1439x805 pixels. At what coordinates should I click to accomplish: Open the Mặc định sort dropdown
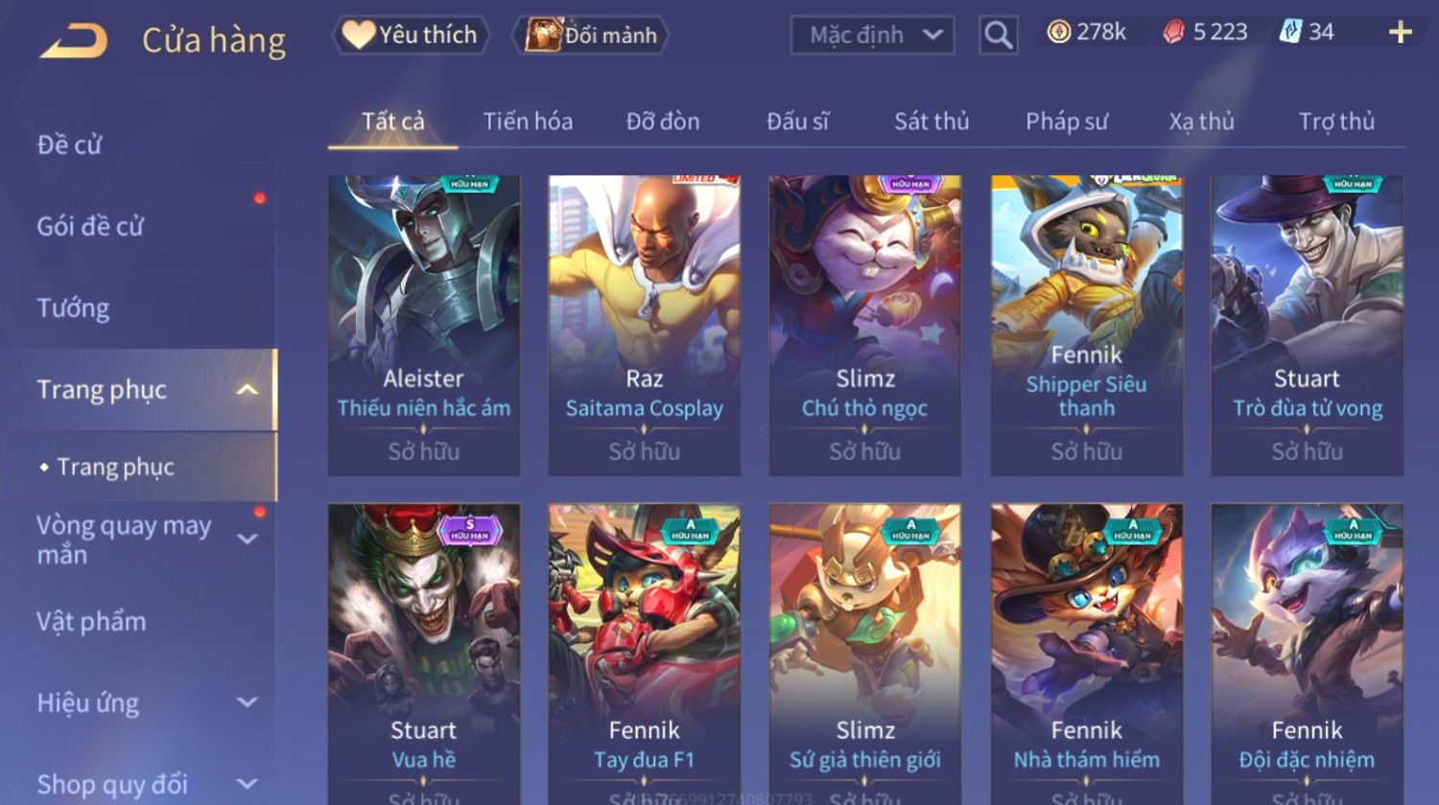tap(872, 35)
